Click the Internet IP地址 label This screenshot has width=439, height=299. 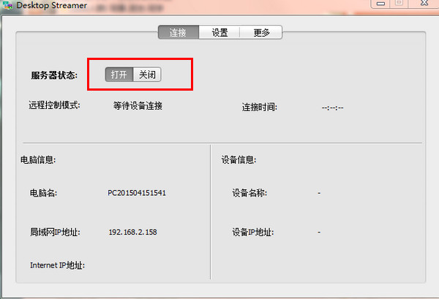[x=57, y=265]
